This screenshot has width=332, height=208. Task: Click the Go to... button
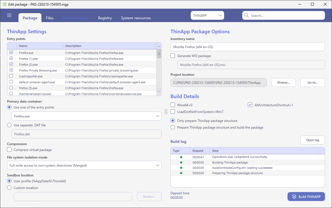coord(312,82)
